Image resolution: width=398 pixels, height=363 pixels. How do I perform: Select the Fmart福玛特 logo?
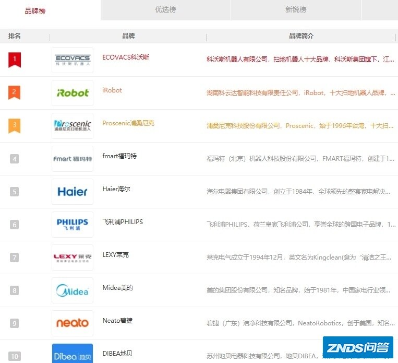73,159
